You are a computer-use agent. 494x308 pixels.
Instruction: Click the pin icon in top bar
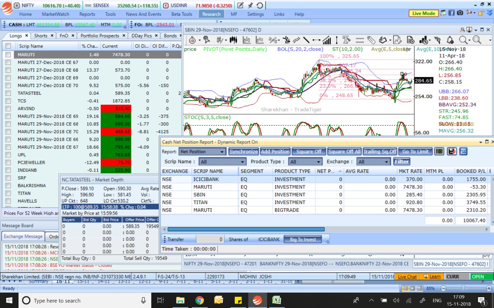[x=250, y=5]
